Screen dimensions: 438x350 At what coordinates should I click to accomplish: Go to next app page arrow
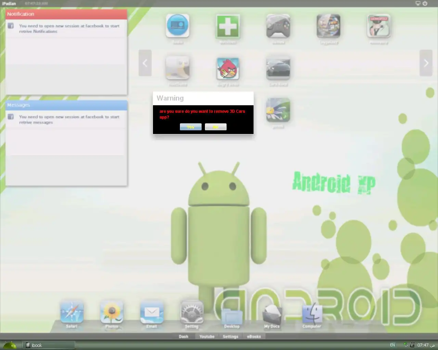[x=426, y=63]
